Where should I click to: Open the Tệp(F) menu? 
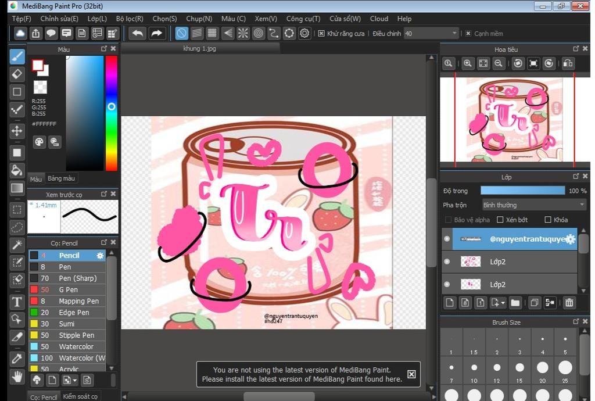coord(21,19)
